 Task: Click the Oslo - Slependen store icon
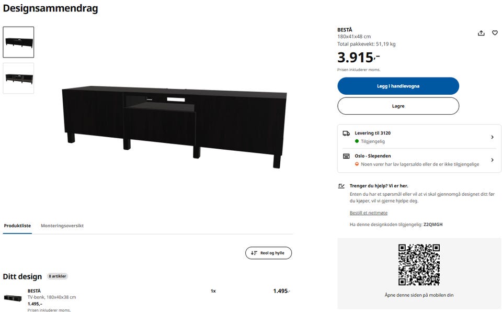346,156
